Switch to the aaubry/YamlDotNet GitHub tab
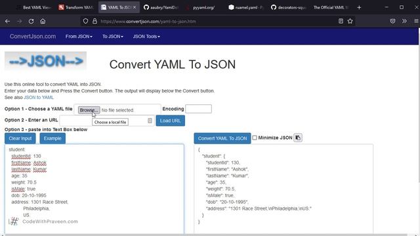420x236 pixels. (x=161, y=7)
